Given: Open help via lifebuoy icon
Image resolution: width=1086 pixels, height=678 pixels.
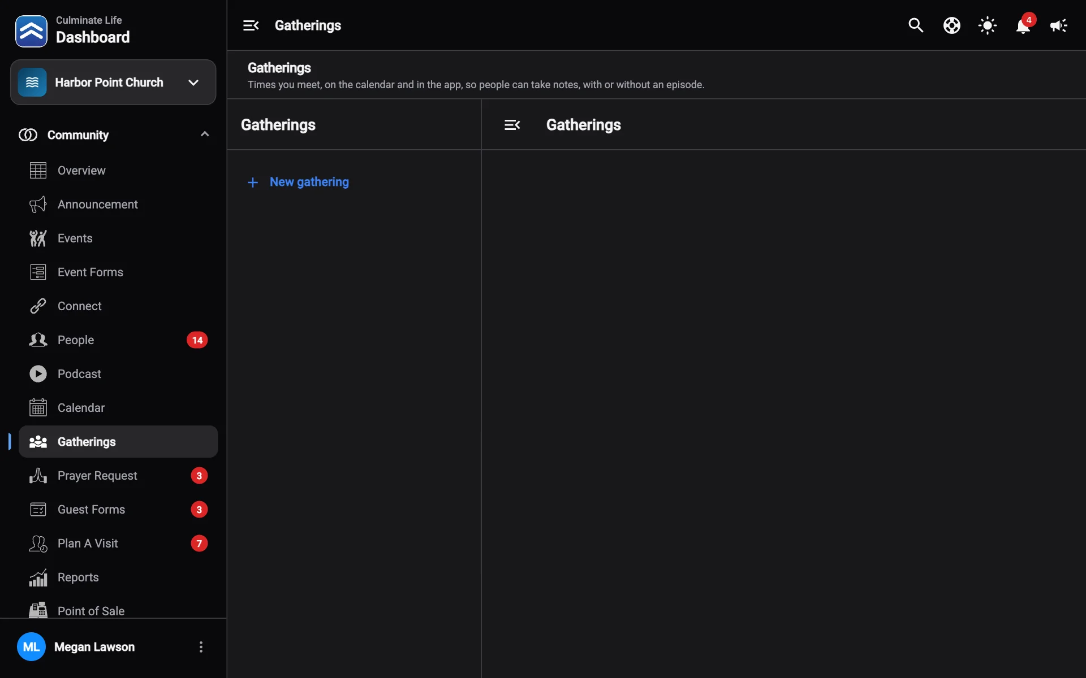Looking at the screenshot, I should [951, 25].
